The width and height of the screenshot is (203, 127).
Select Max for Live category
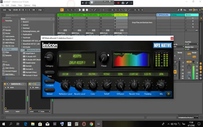pyautogui.click(x=10, y=46)
